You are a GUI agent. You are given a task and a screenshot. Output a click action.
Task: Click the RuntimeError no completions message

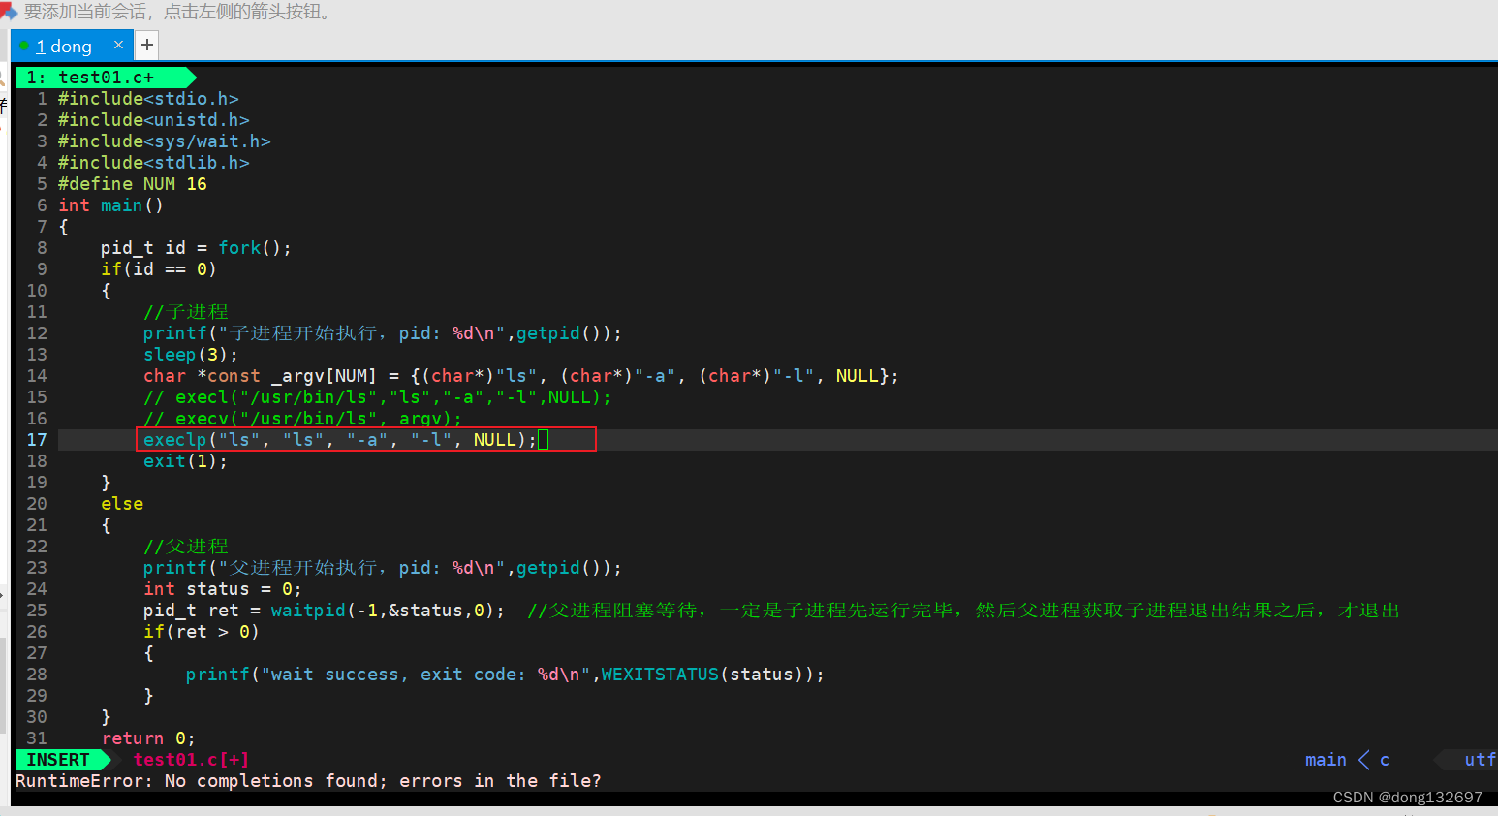(308, 781)
